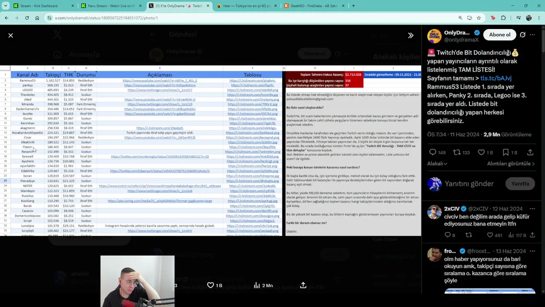
Task: Click the Kanal Adı column header in the image
Action: [28, 75]
